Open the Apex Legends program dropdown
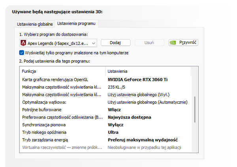237x167 pixels. [58, 43]
